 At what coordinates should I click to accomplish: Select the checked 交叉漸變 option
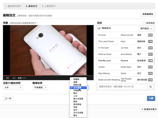[x=78, y=88]
